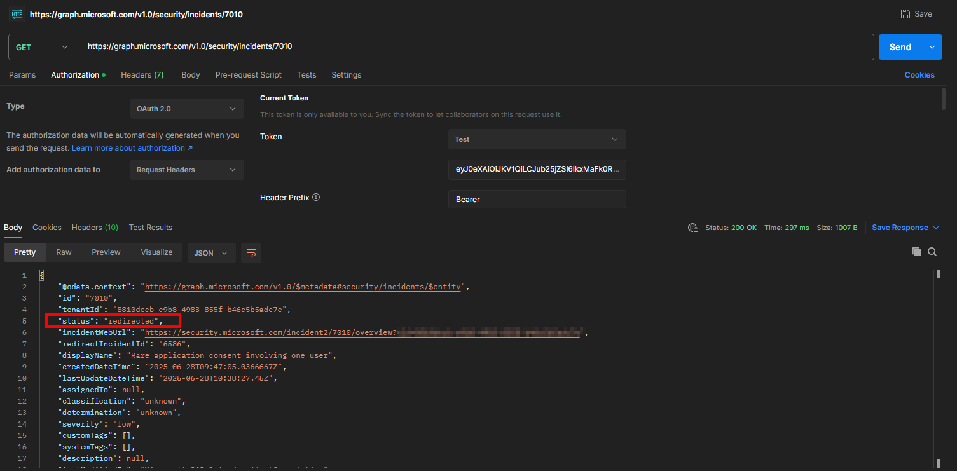Click the HTTP request icon beside the title

click(17, 14)
